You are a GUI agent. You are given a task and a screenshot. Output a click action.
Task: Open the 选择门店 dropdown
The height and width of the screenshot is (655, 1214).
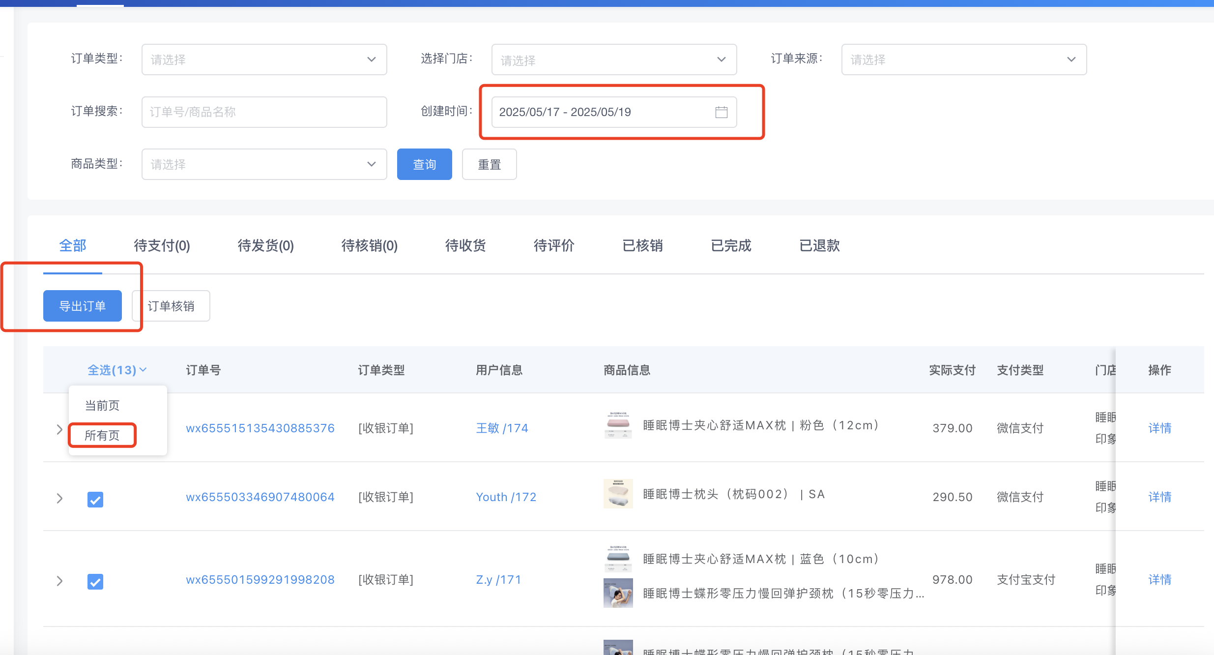coord(614,60)
